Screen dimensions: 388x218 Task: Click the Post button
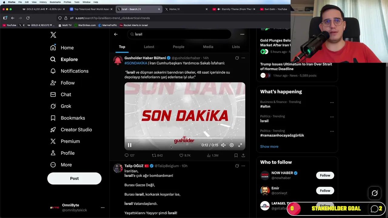[x=74, y=178]
